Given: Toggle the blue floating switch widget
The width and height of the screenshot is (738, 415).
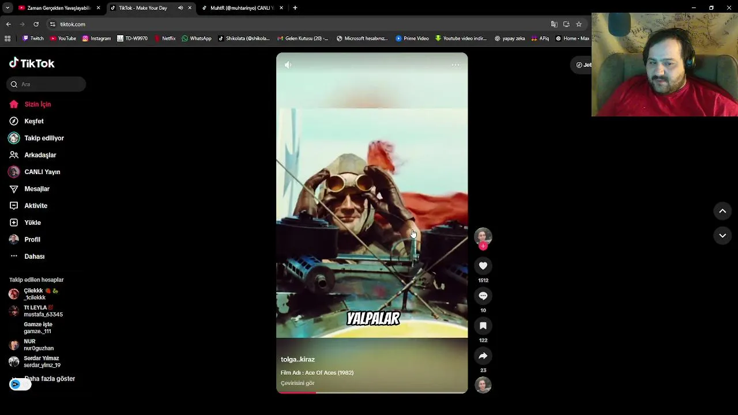Looking at the screenshot, I should (20, 384).
